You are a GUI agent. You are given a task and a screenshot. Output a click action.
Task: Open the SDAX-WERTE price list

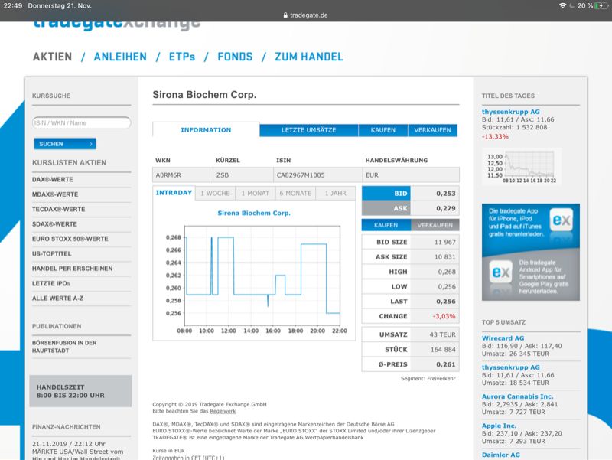pos(54,224)
